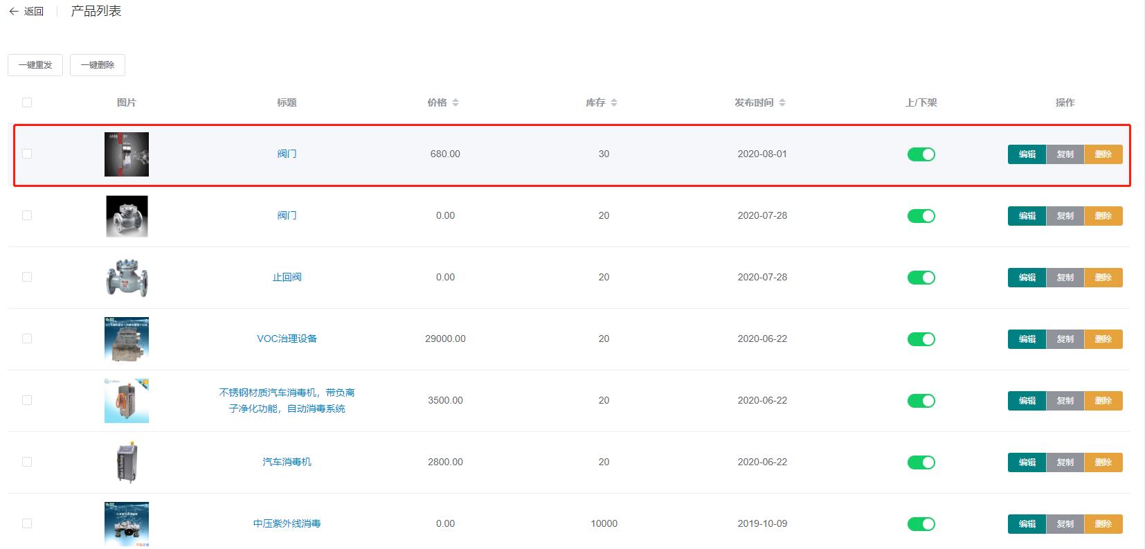Open the 汽车消毒机 product image
Viewport: 1145px width, 549px height.
pos(127,462)
